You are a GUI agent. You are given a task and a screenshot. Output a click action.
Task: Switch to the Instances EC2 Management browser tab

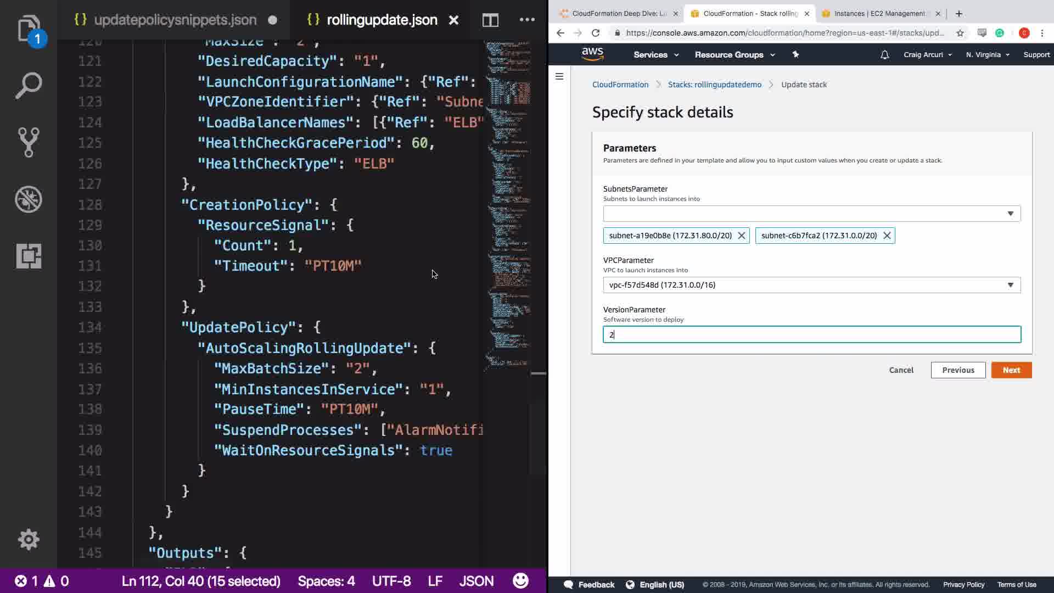(x=878, y=14)
